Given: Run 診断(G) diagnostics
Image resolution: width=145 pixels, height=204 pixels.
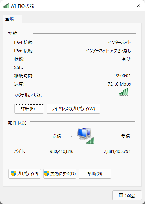Looking at the screenshot, I should click(95, 173).
